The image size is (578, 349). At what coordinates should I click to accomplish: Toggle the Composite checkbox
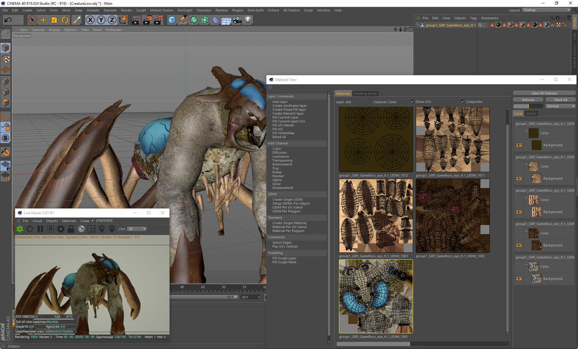click(462, 102)
